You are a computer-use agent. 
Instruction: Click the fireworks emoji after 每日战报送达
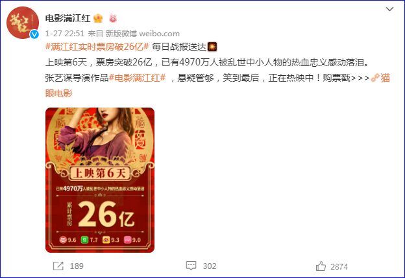[x=212, y=47]
